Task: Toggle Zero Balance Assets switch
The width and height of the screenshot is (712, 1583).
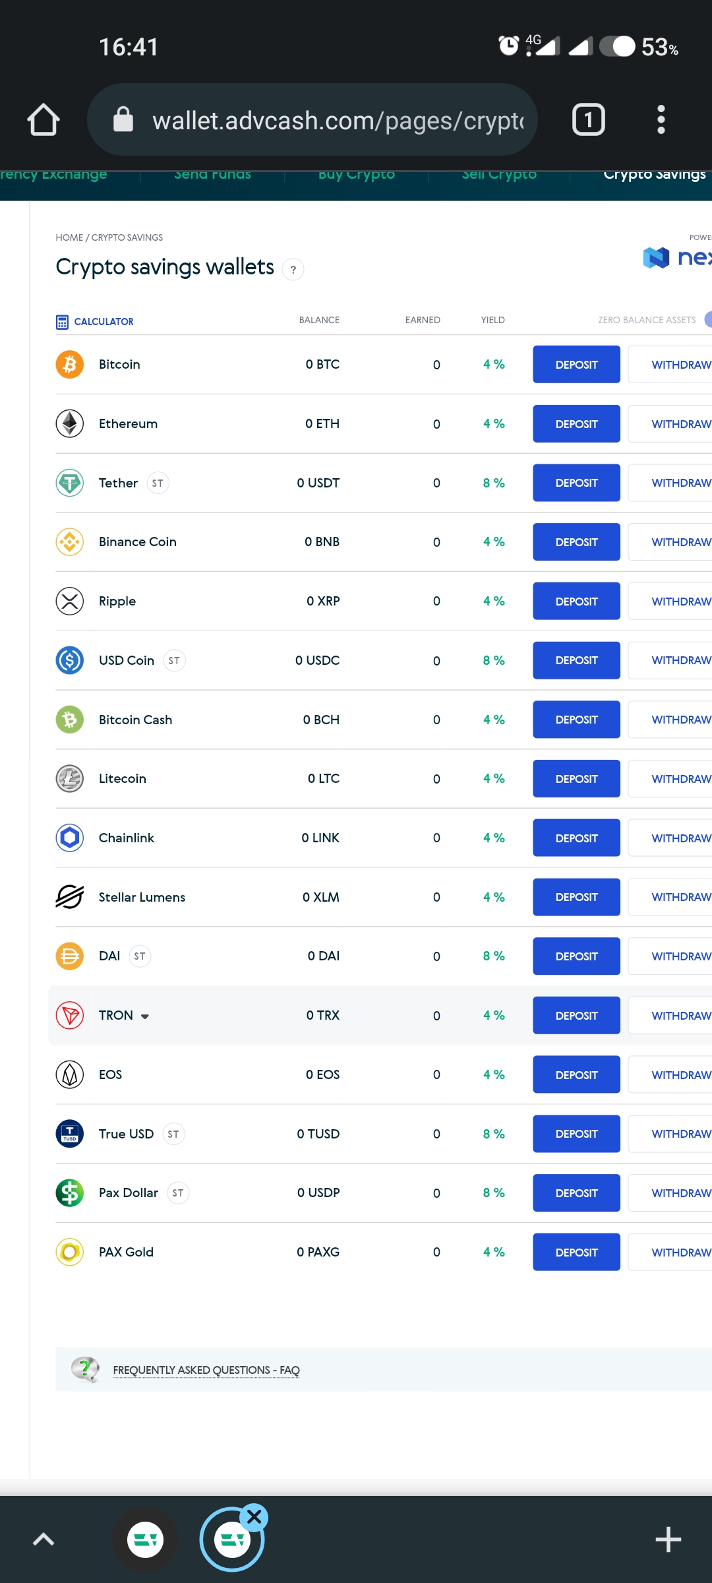Action: (708, 320)
